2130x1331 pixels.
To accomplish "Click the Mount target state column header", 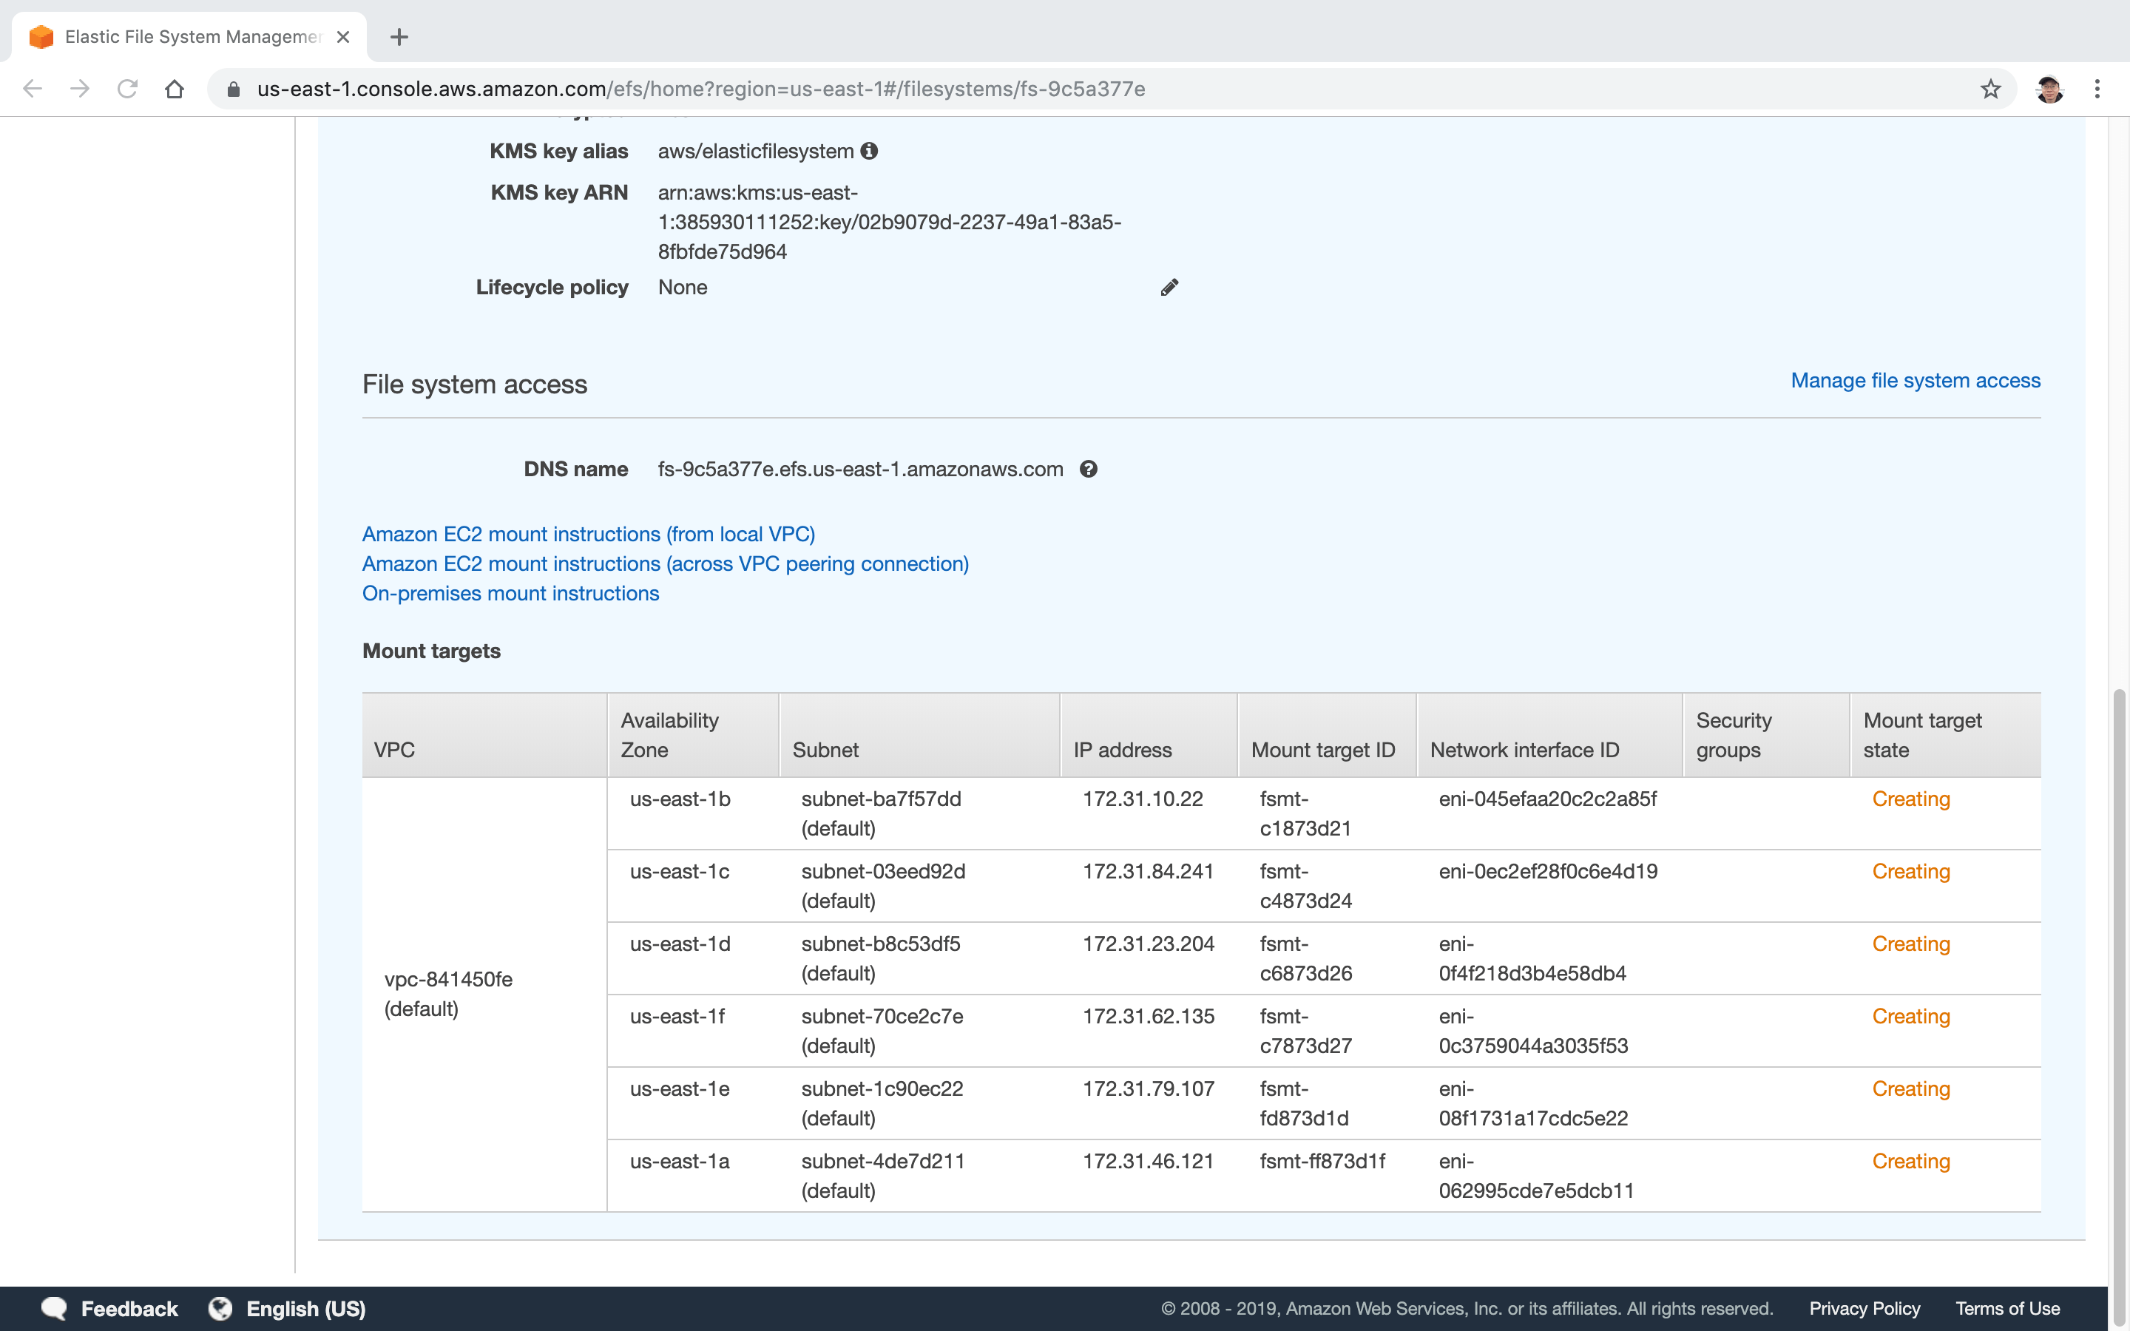I will 1946,734.
